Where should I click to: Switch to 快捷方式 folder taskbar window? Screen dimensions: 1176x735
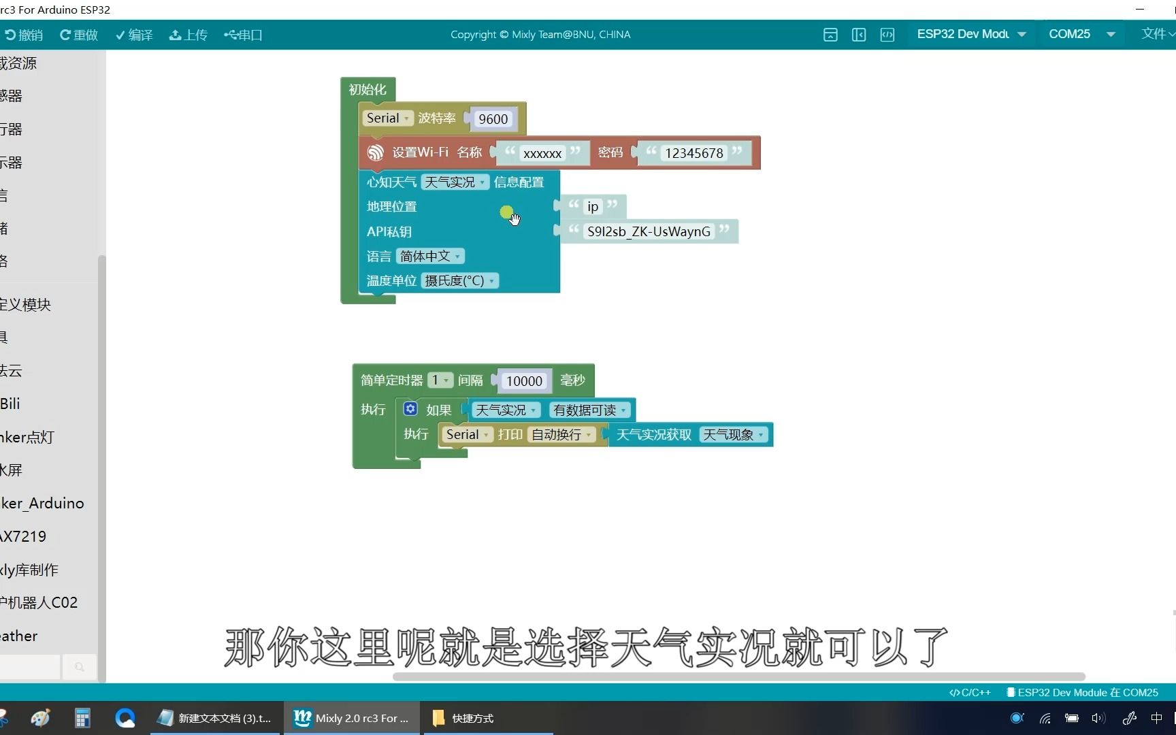coord(489,718)
